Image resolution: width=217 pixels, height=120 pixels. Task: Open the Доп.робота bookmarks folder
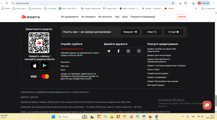point(35,8)
